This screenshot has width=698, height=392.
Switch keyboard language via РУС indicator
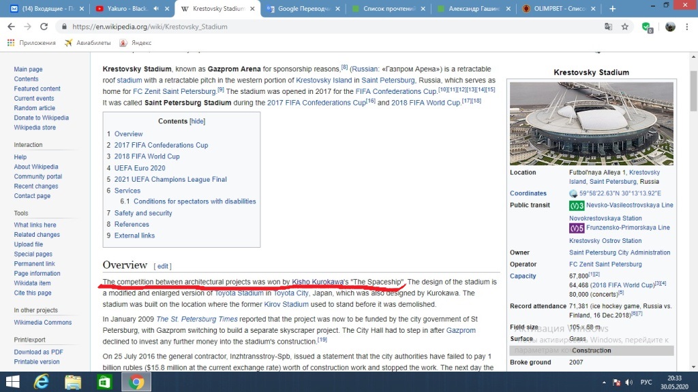(x=646, y=382)
